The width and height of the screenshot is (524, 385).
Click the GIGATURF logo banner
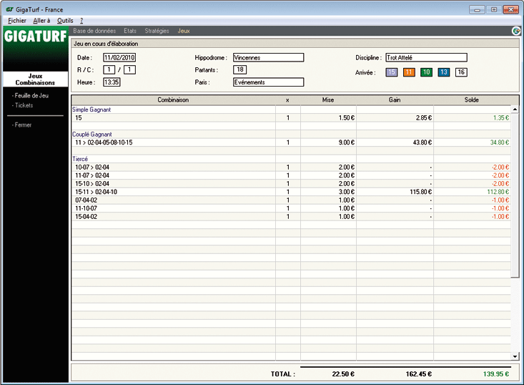pos(36,36)
